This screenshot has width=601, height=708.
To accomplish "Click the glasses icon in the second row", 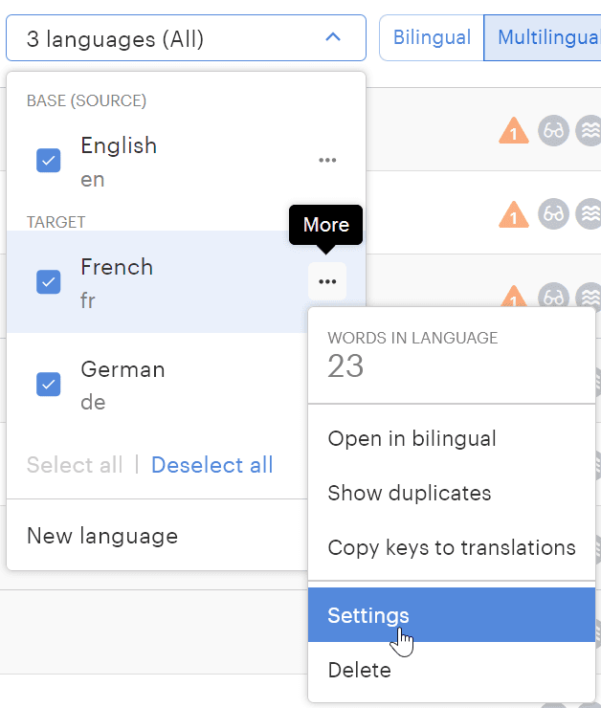I will click(553, 213).
